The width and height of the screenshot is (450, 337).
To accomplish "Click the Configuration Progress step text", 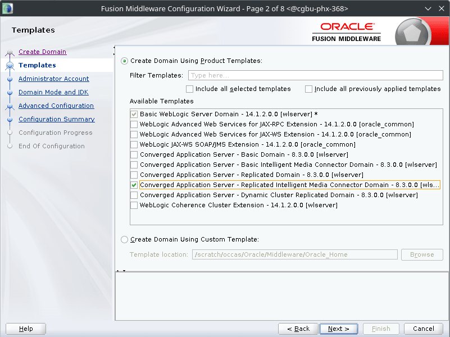I will tap(56, 133).
